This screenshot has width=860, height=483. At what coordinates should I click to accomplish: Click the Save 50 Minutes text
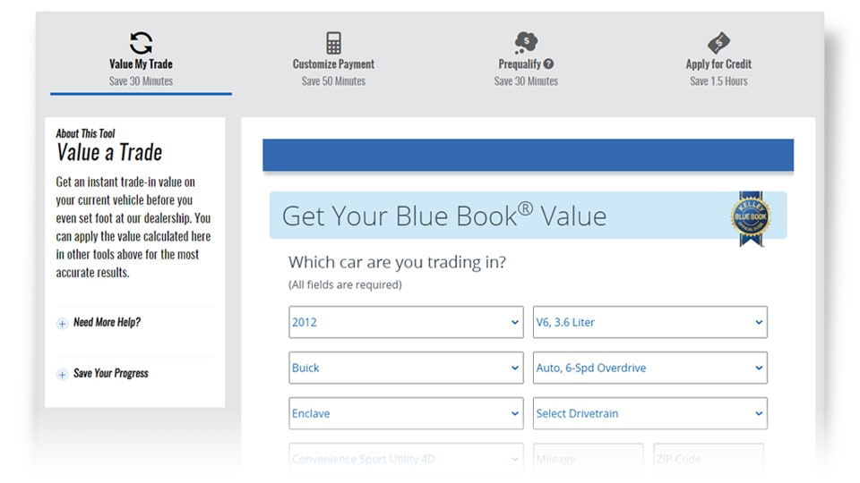click(x=333, y=81)
